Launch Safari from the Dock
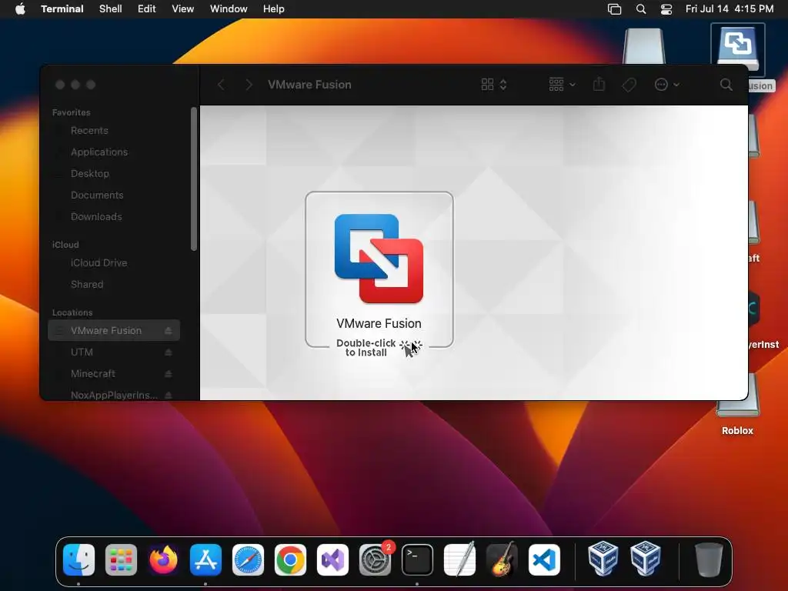The width and height of the screenshot is (788, 591). [248, 559]
